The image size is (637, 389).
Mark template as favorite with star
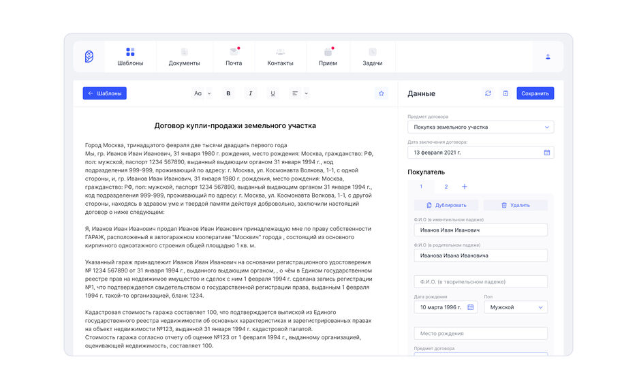click(382, 93)
